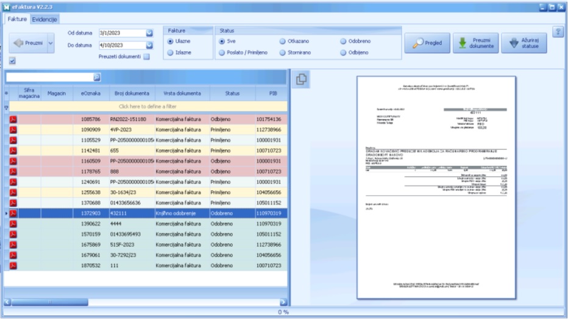This screenshot has width=568, height=320.
Task: Click Do datuma field 4/10/2023
Action: [122, 45]
